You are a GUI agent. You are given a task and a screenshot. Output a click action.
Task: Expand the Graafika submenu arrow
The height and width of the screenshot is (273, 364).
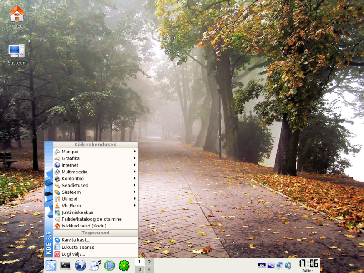[x=135, y=158]
